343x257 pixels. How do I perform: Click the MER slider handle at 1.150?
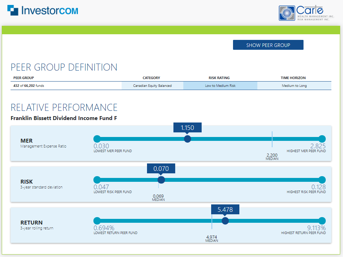point(188,139)
